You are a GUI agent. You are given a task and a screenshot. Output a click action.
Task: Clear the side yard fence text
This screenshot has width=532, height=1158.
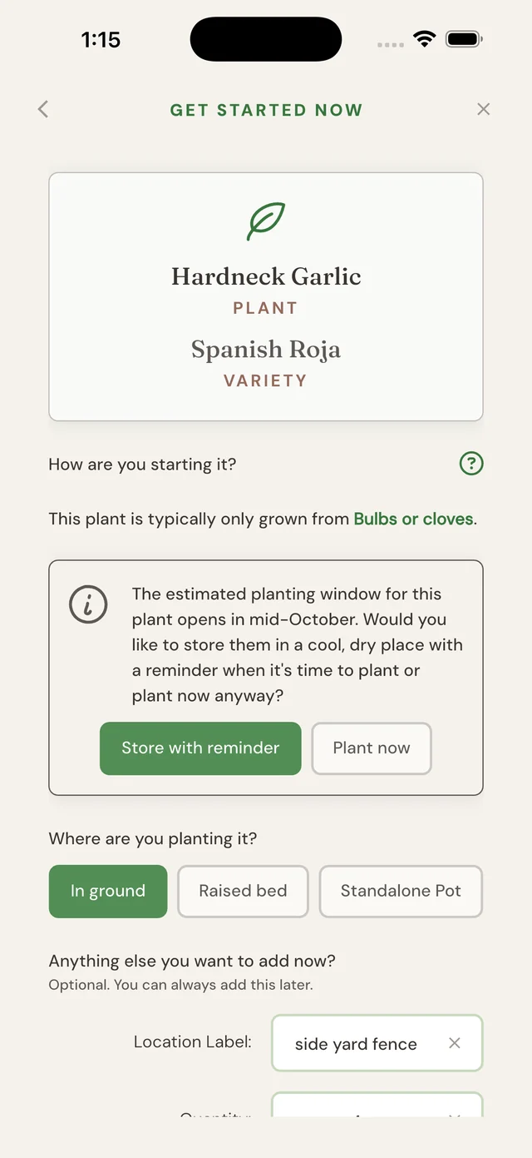[455, 1043]
